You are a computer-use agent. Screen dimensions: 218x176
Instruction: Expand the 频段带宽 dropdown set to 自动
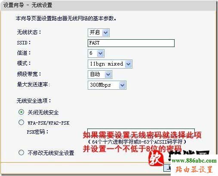click(x=100, y=75)
